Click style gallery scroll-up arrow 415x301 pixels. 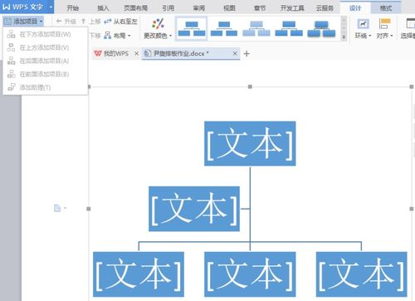pyautogui.click(x=344, y=21)
